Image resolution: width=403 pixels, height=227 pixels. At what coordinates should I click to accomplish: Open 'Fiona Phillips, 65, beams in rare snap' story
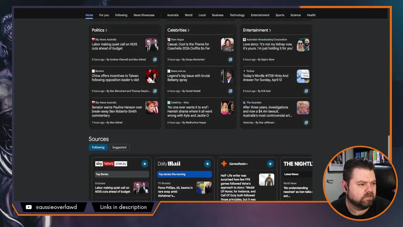[175, 192]
